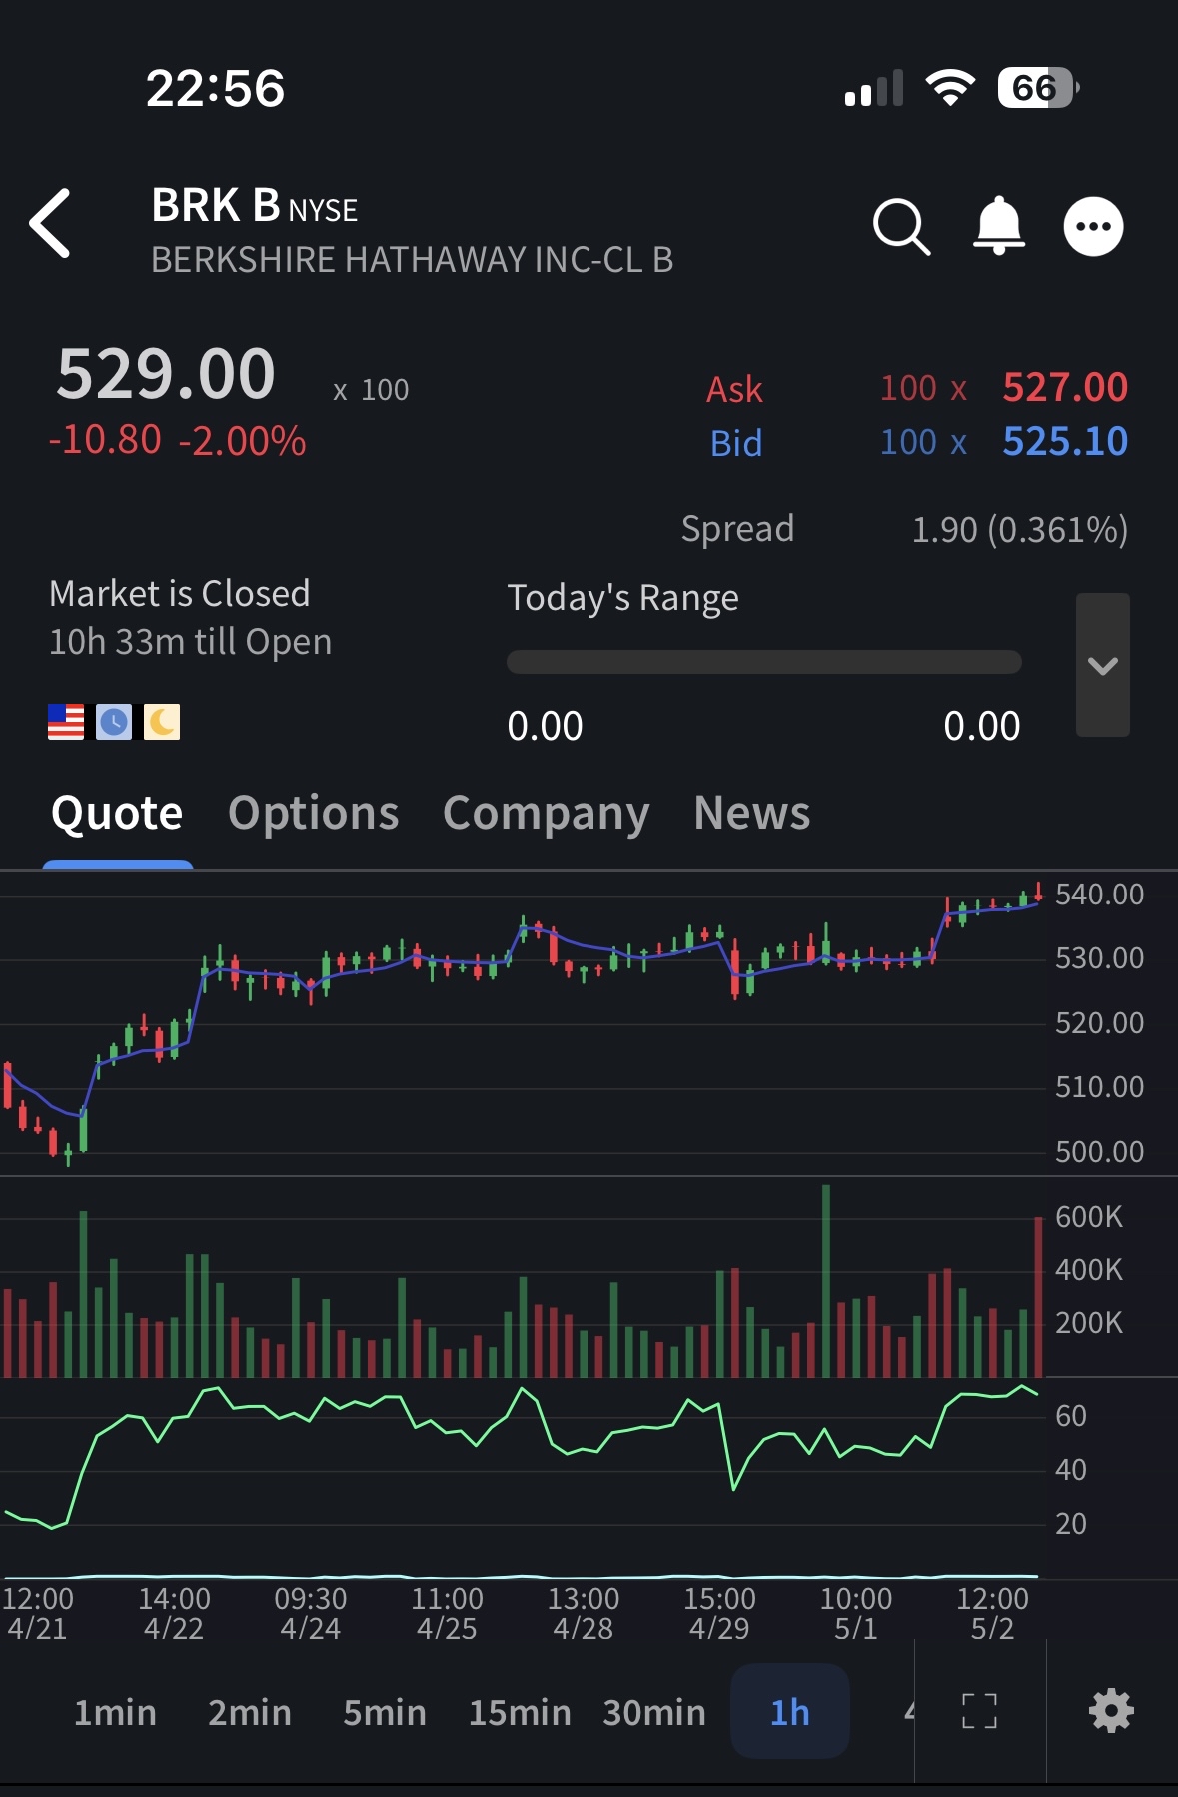
Task: Tap the 12:00 5/2 time axis label
Action: coord(992,1613)
